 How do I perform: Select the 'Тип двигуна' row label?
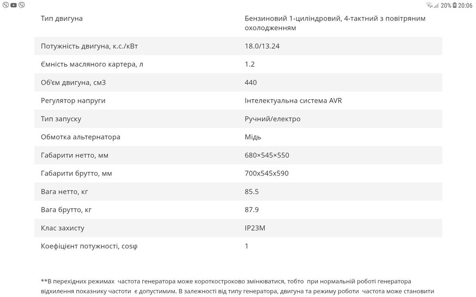pos(61,19)
